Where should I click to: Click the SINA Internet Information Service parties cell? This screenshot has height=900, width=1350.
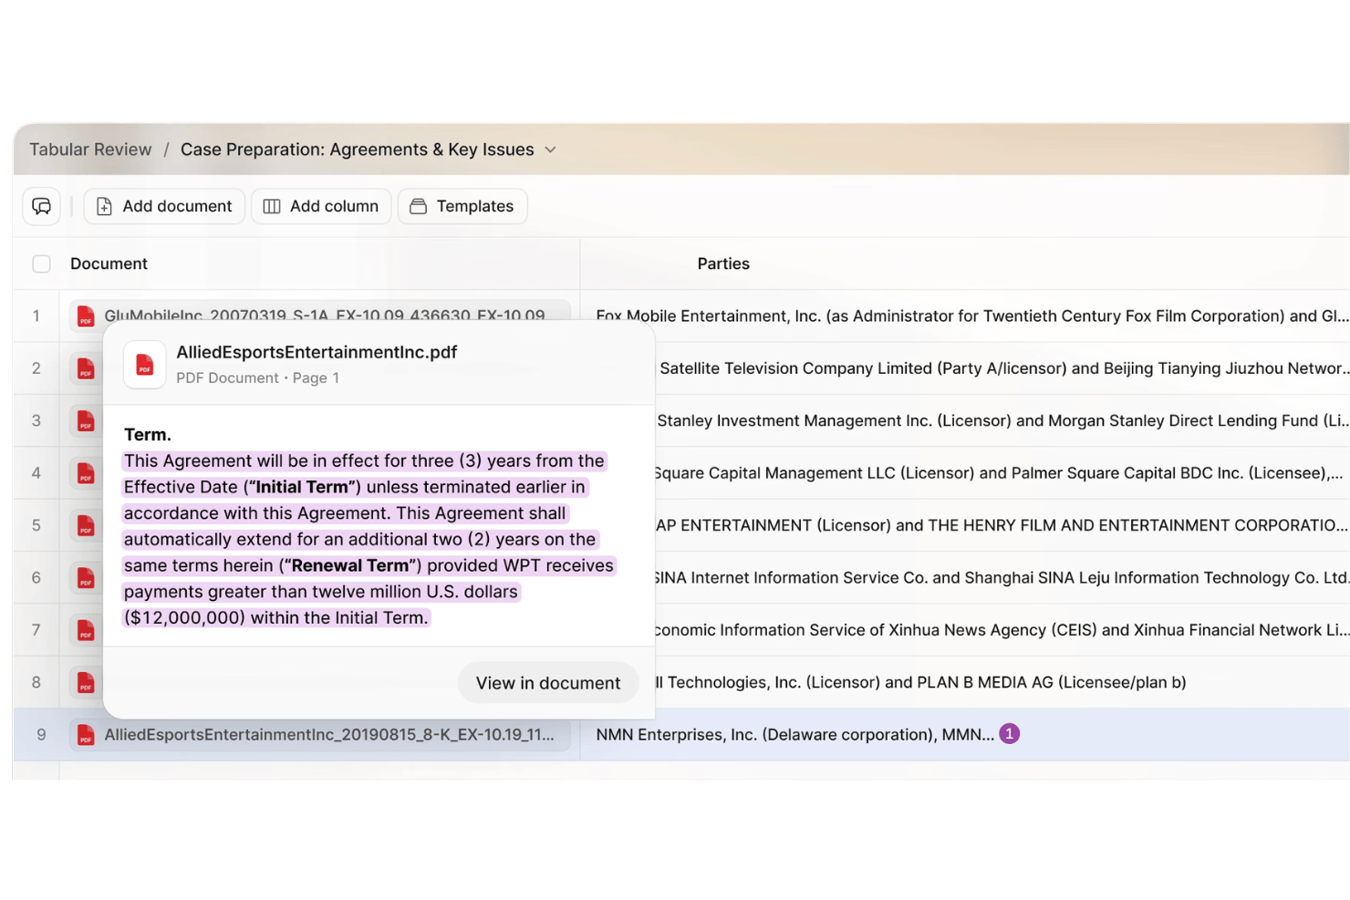[x=1002, y=577]
